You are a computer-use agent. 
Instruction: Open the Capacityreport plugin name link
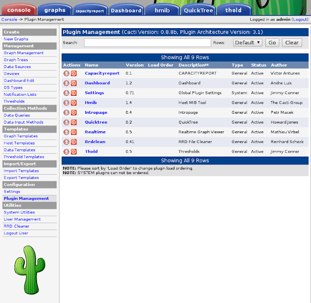click(x=102, y=73)
